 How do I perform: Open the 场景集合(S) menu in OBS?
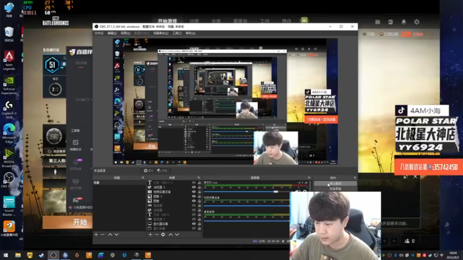coord(161,34)
